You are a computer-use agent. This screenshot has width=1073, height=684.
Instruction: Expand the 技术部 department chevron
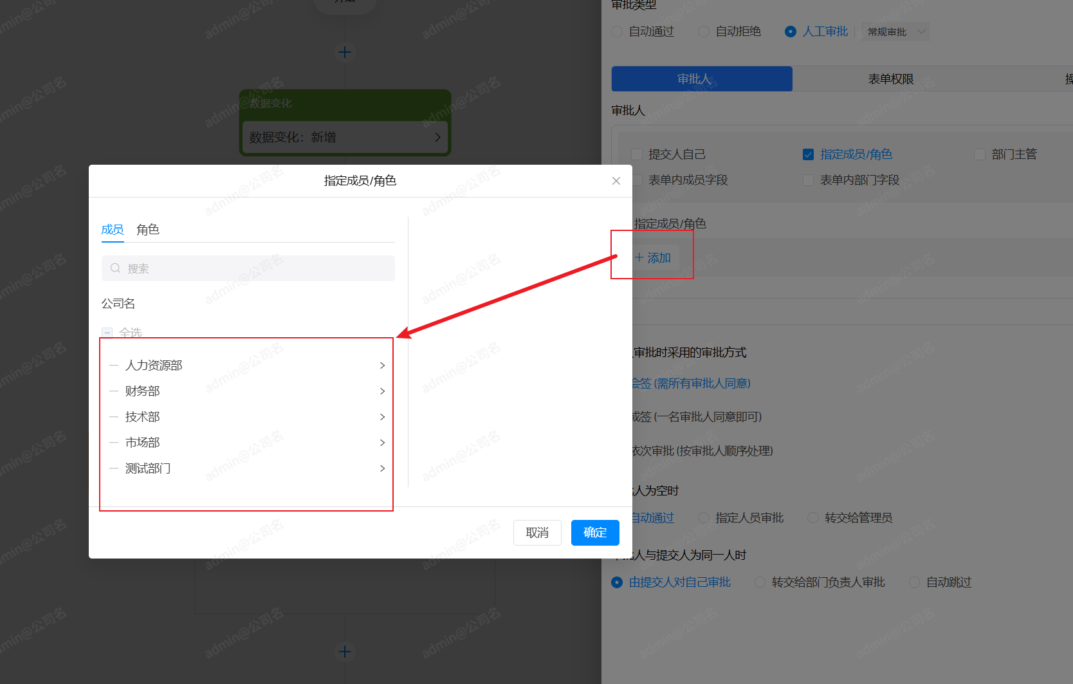pos(382,417)
